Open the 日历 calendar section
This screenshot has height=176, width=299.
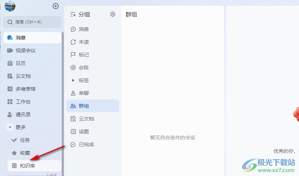(x=32, y=63)
